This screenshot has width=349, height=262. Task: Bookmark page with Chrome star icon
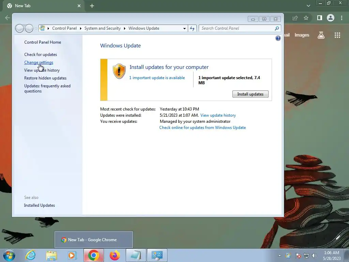click(306, 18)
